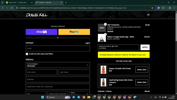Open WhatsApp from the taskbar
Image resolution: width=177 pixels, height=100 pixels.
(94, 97)
